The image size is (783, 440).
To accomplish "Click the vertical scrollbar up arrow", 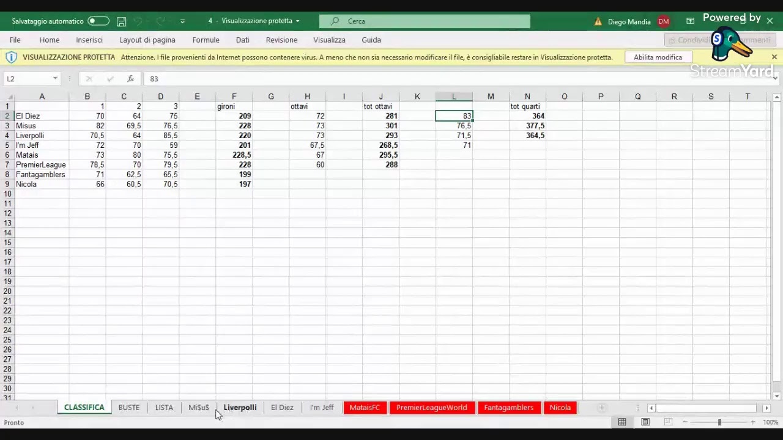I will (x=776, y=97).
